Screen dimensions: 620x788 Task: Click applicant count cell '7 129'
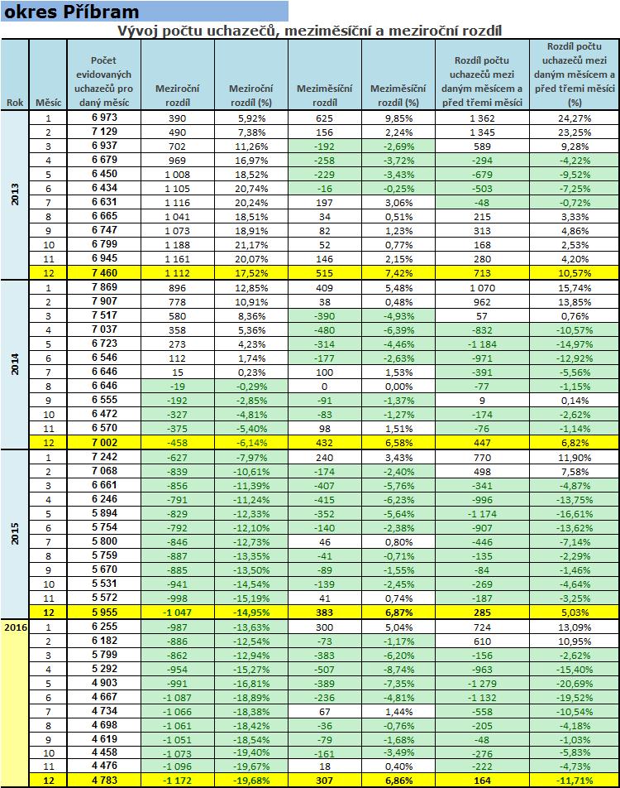[x=104, y=131]
